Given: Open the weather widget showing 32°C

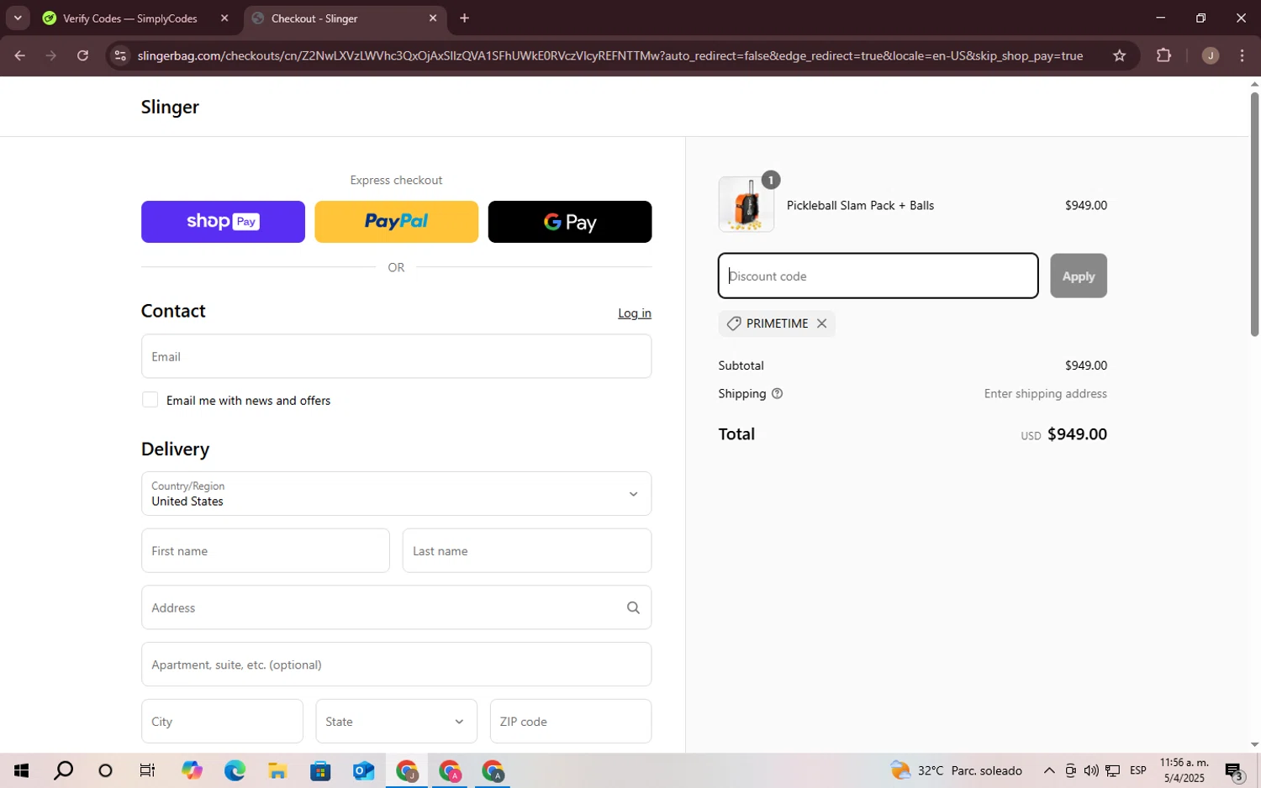Looking at the screenshot, I should (957, 770).
